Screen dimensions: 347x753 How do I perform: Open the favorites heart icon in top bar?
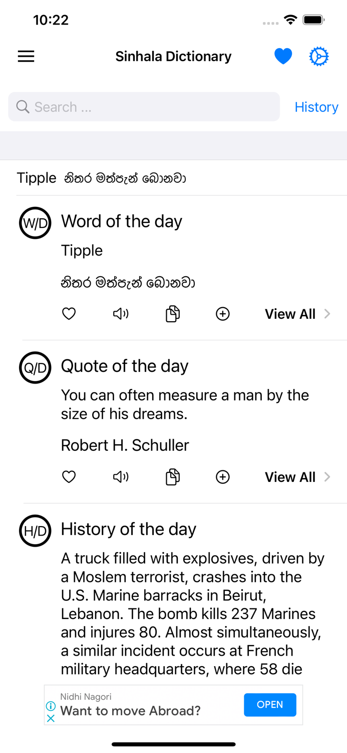click(x=283, y=56)
